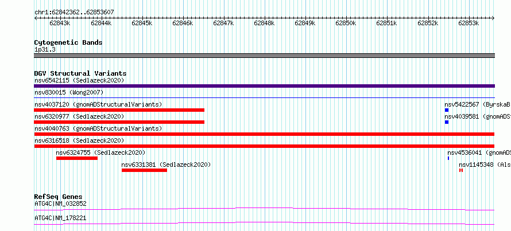This screenshot has width=511, height=231.
Task: Click the chr1:62842362..62853607 coordinate label
Action: click(74, 13)
